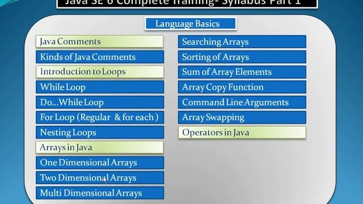363x204 pixels.
Task: Select Introduction to Loops heading
Action: [100, 72]
